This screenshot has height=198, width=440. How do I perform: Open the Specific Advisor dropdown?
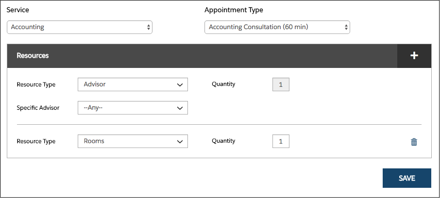coord(133,108)
